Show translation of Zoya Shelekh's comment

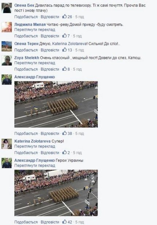coord(35,63)
